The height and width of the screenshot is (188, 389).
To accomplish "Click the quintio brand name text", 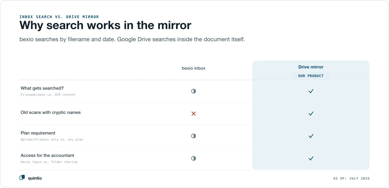I will click(35, 178).
